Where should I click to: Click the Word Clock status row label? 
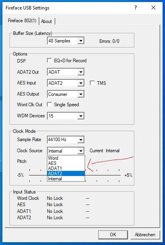click(x=28, y=198)
